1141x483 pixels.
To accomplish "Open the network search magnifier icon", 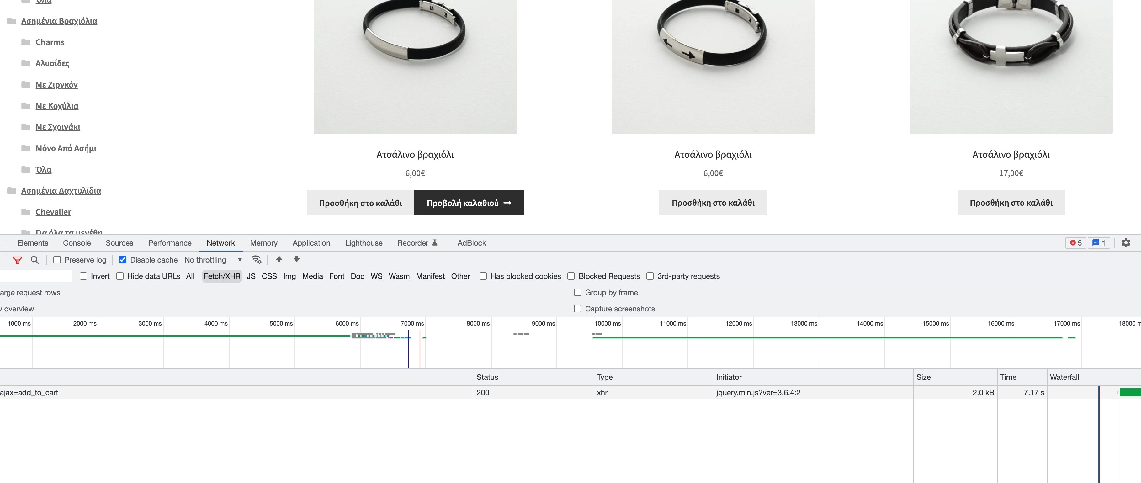I will [34, 260].
